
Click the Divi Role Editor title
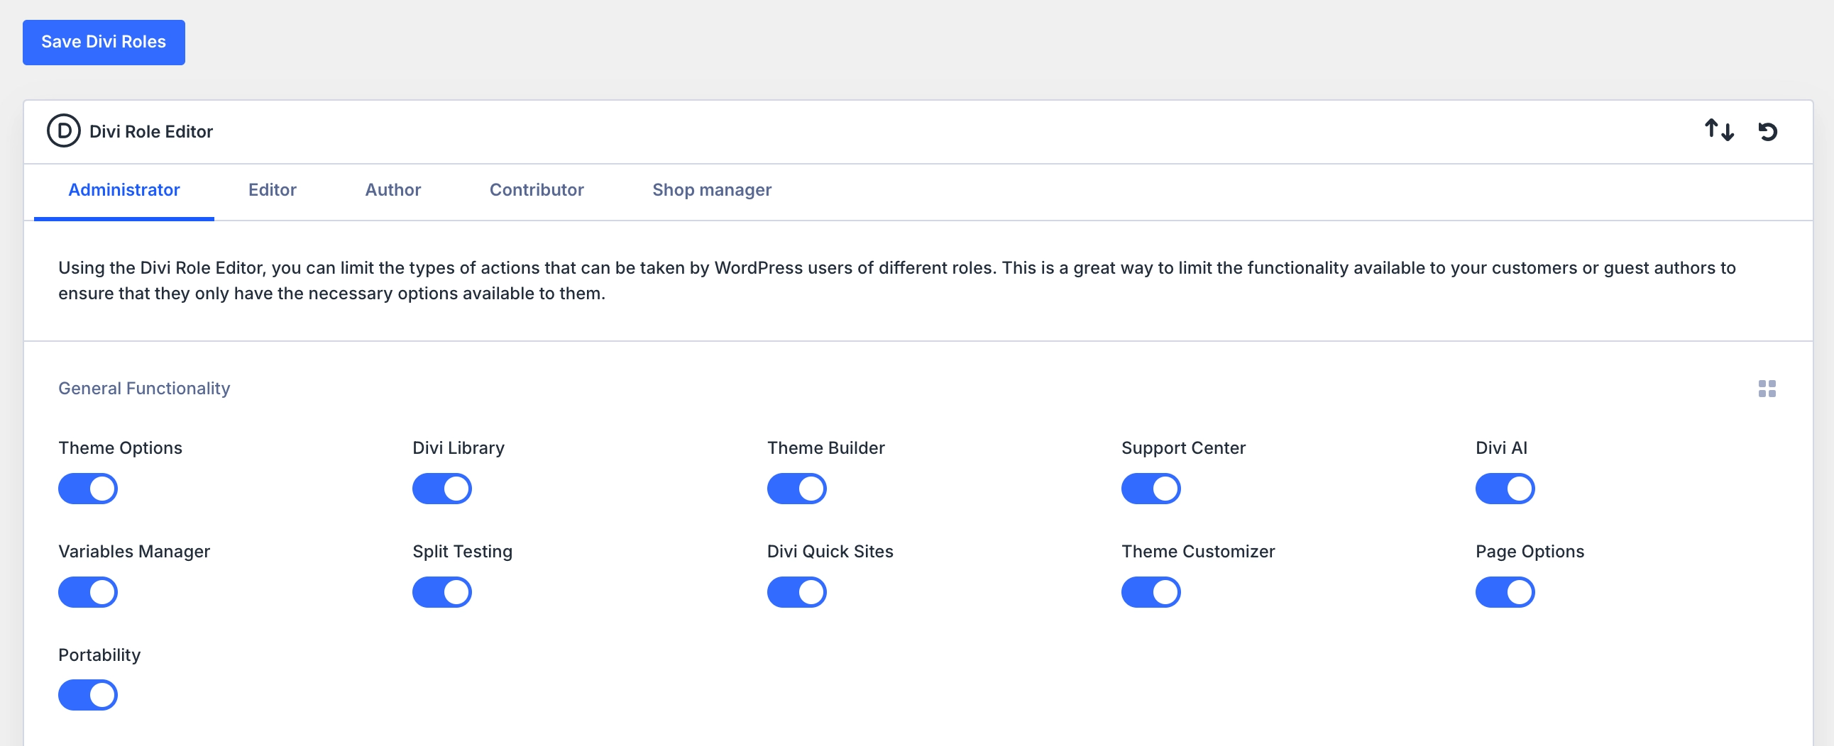click(x=151, y=132)
